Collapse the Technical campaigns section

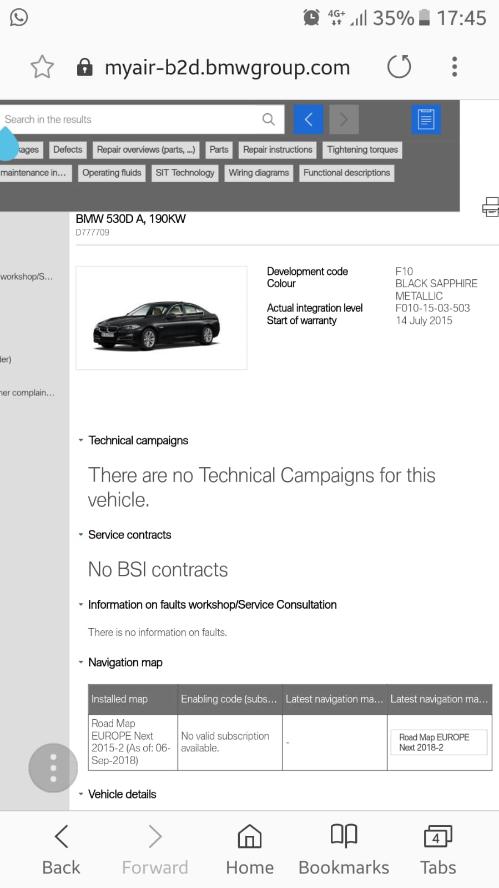81,440
